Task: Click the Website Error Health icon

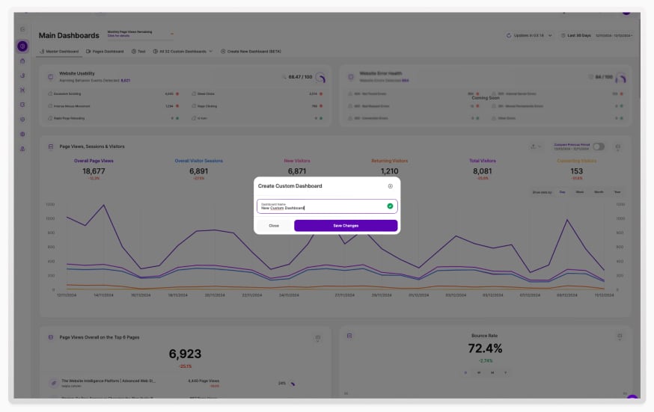Action: click(350, 76)
